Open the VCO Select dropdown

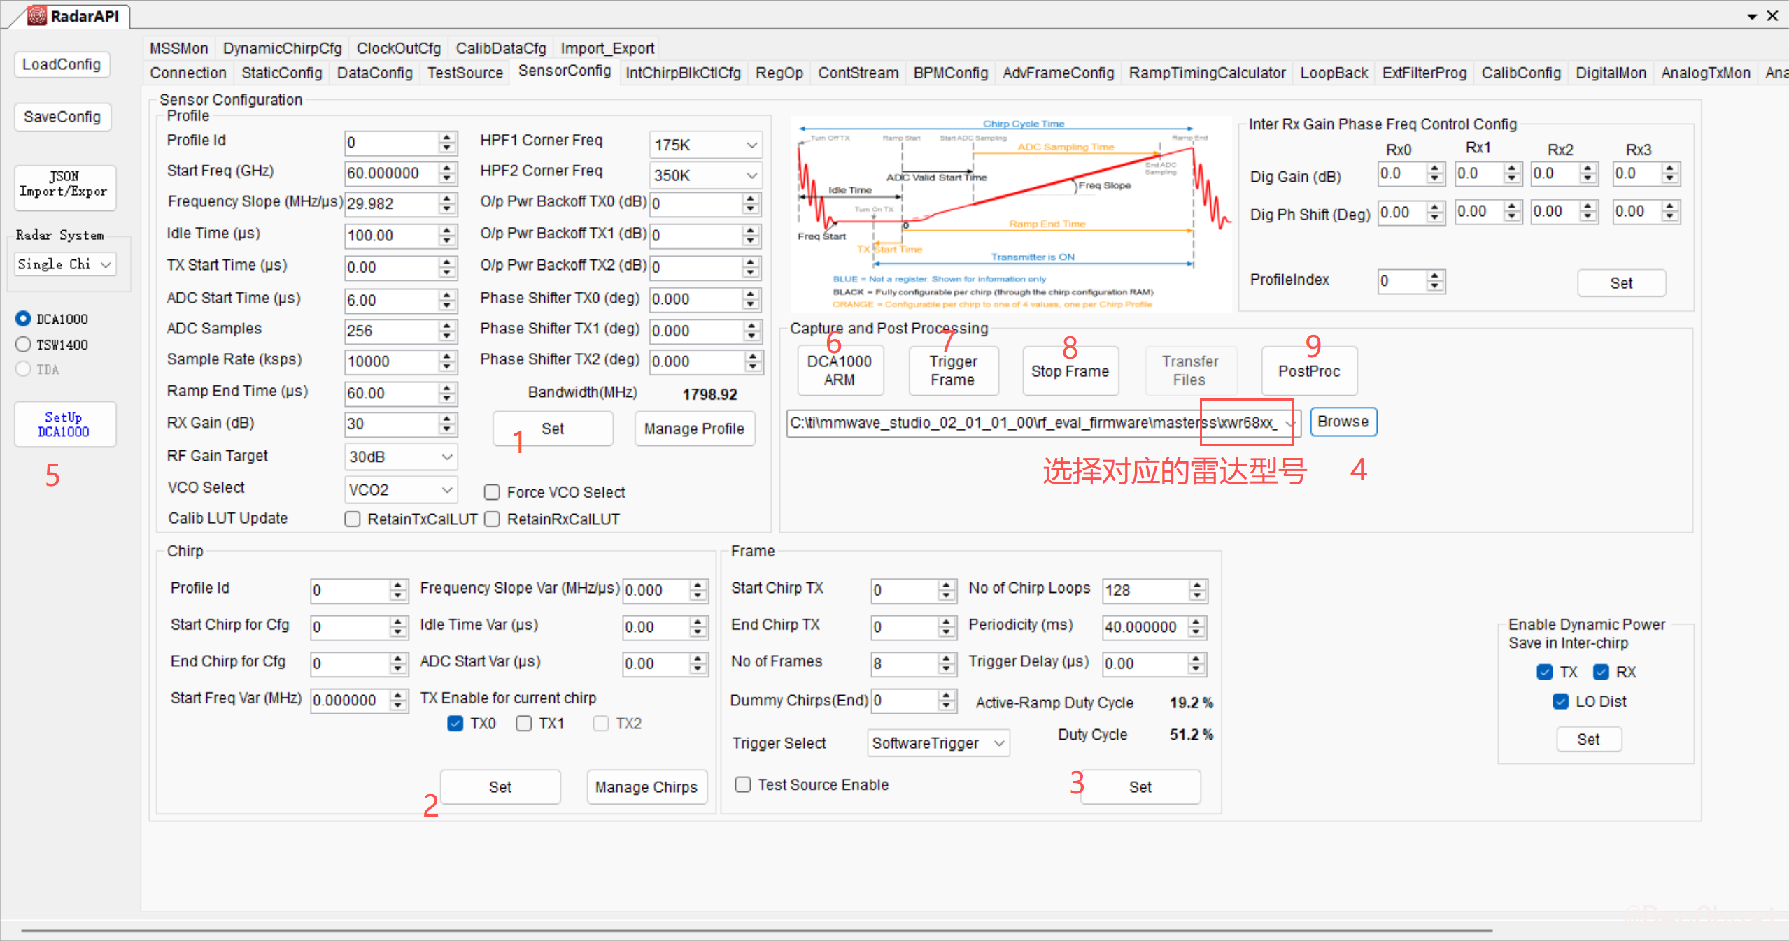click(x=447, y=489)
